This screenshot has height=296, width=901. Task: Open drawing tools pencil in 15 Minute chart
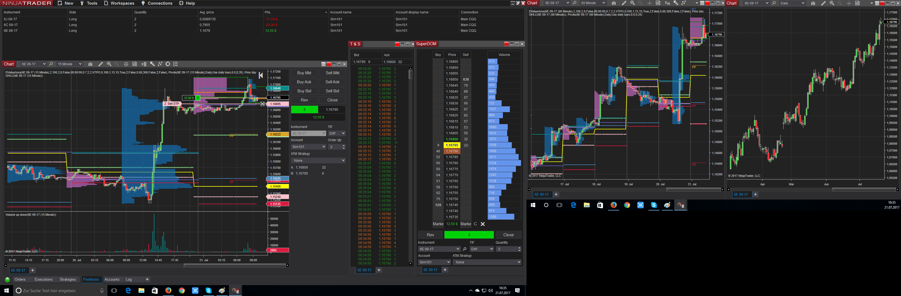point(100,64)
